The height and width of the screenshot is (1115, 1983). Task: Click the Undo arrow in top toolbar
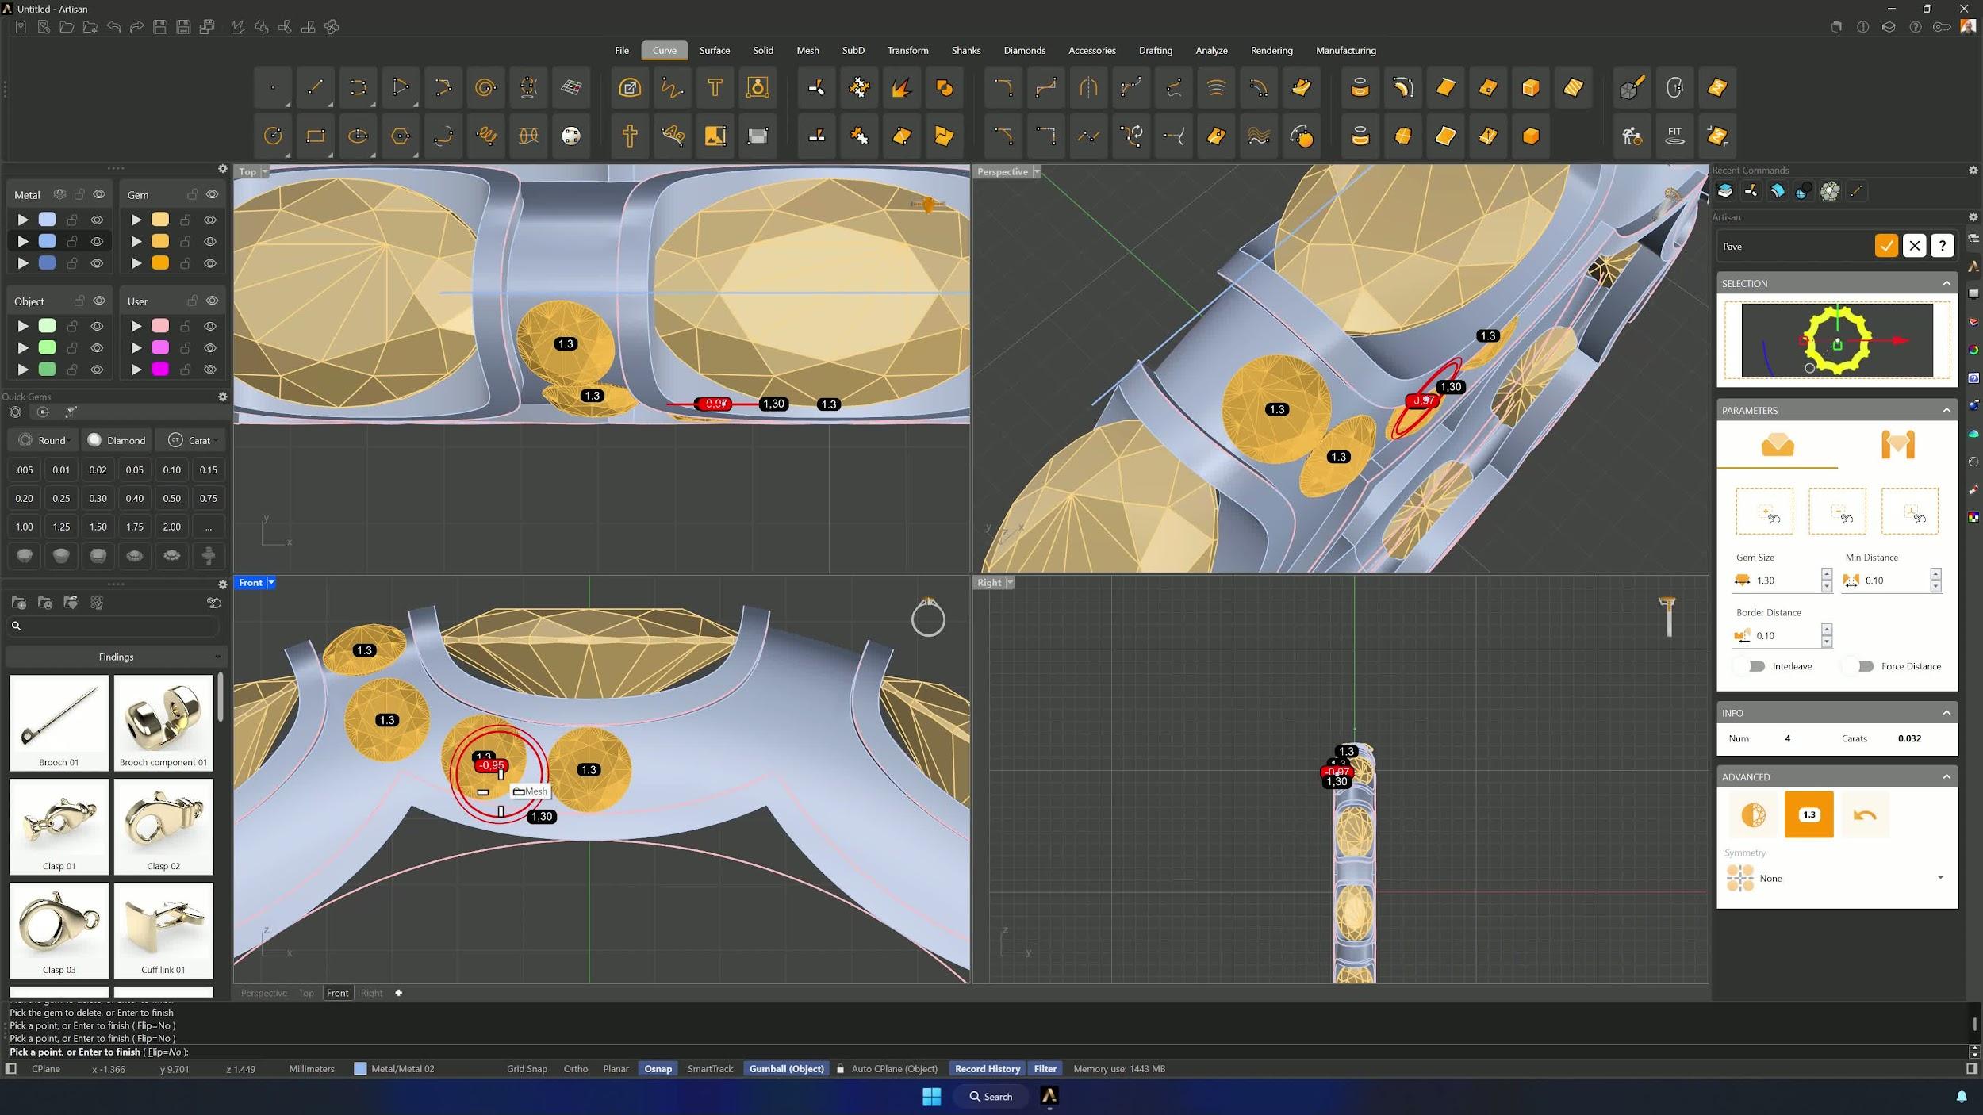click(113, 27)
